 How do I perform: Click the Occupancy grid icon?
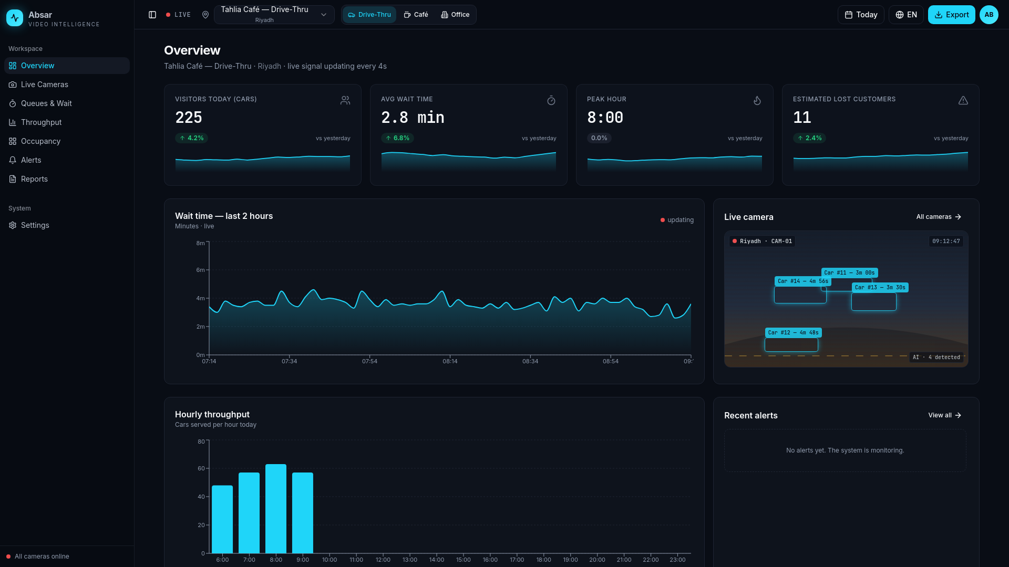(13, 141)
